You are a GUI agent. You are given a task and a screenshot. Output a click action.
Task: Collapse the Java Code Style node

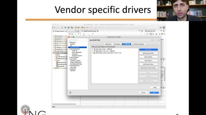(70, 49)
